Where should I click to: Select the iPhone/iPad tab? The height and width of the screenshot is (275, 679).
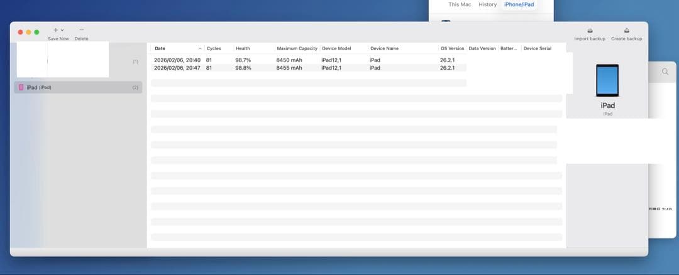coord(519,4)
